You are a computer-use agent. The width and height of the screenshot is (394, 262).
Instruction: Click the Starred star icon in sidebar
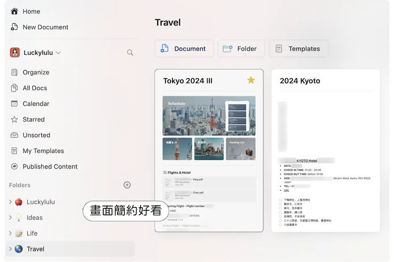point(14,120)
